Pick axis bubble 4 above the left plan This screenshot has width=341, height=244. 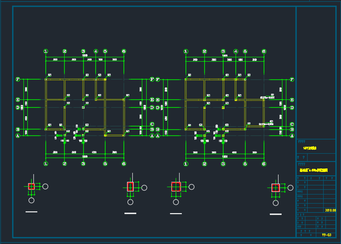96,51
